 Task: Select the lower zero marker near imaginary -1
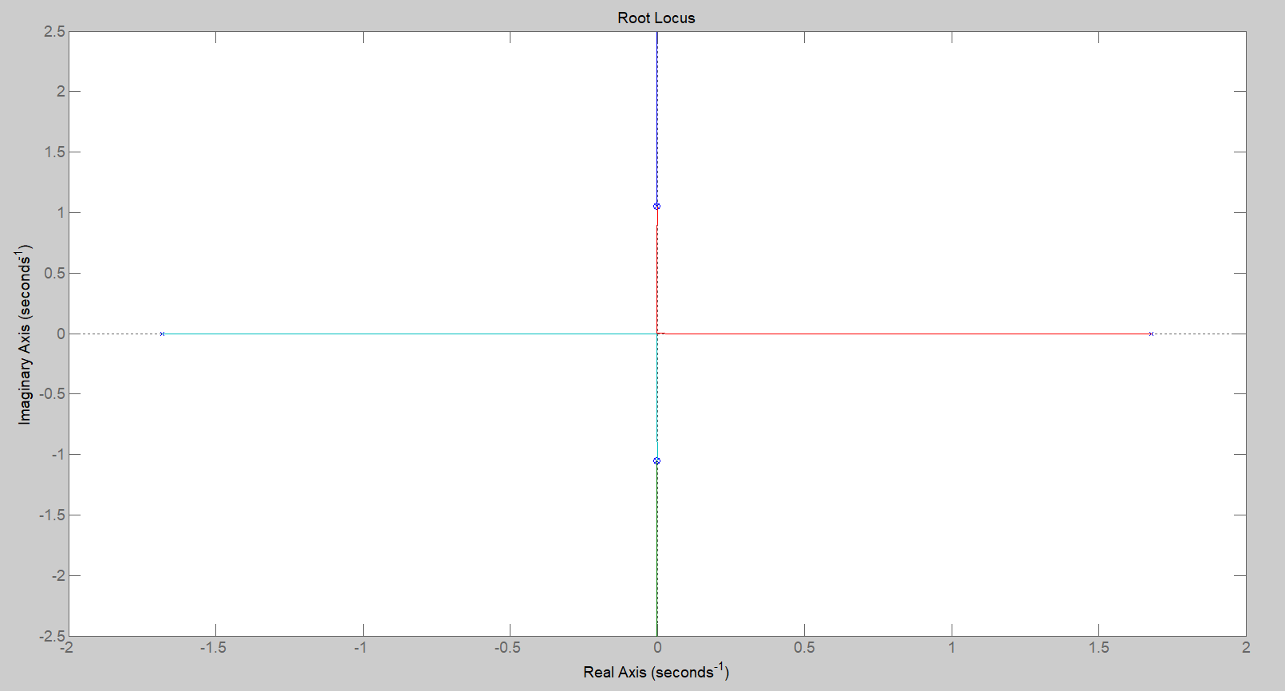[656, 460]
